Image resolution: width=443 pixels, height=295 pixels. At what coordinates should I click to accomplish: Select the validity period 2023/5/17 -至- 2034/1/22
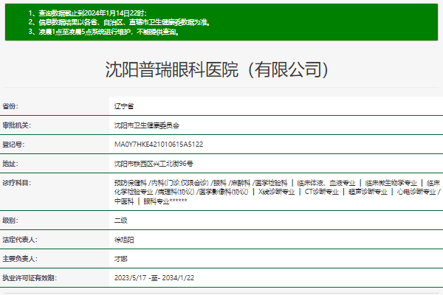point(154,278)
